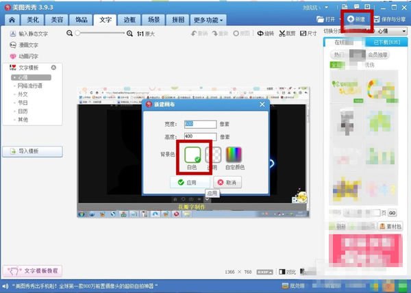
Task: Open the EXIF info dropdown
Action: 264,272
